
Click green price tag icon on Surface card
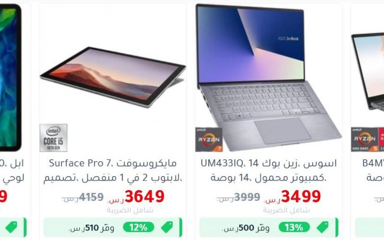tap(167, 227)
